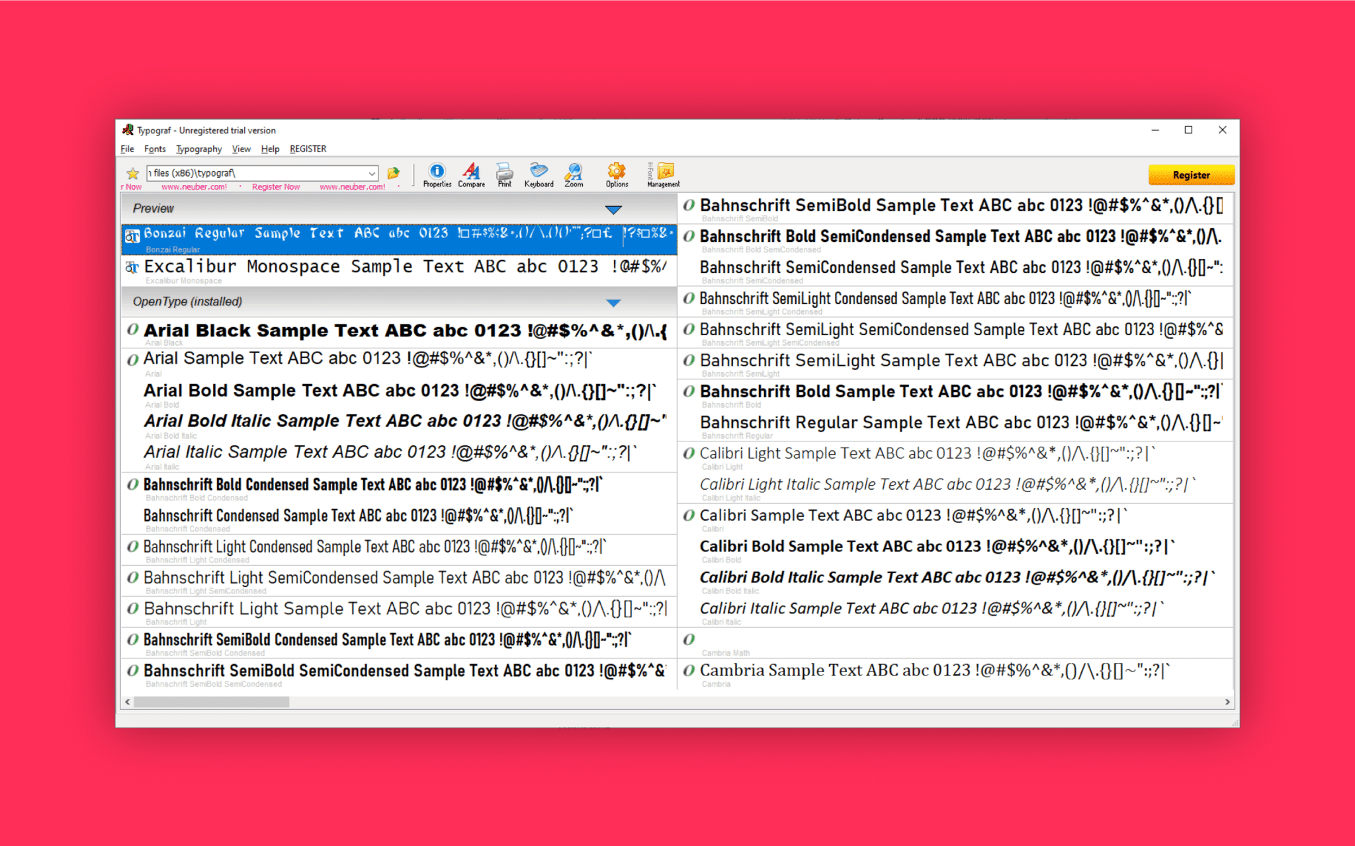Select the Excalibur Monospace sample row
Viewport: 1355px width, 846px height.
(x=399, y=270)
